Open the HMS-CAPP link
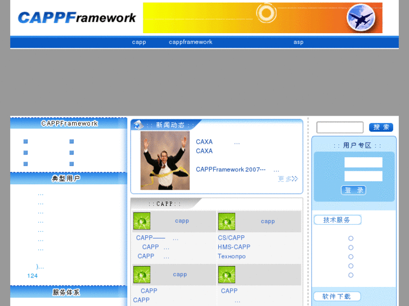 (234, 247)
